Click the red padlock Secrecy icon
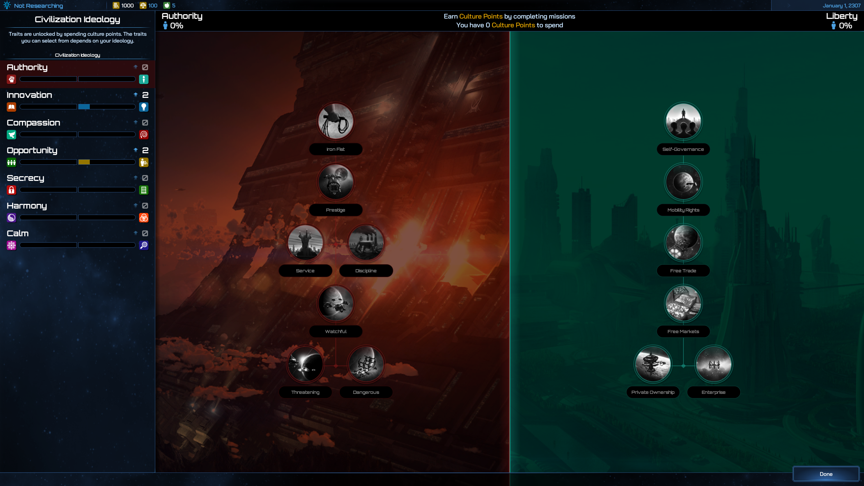Image resolution: width=864 pixels, height=486 pixels. coord(11,190)
